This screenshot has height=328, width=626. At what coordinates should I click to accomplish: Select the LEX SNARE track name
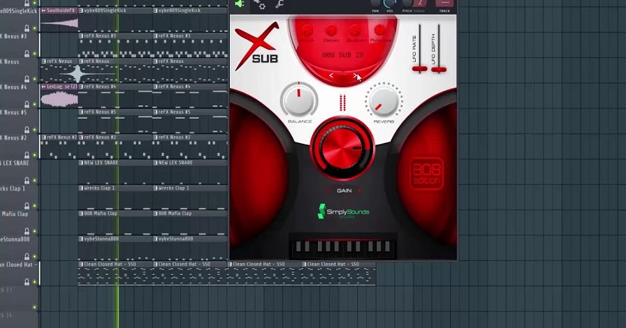click(15, 163)
